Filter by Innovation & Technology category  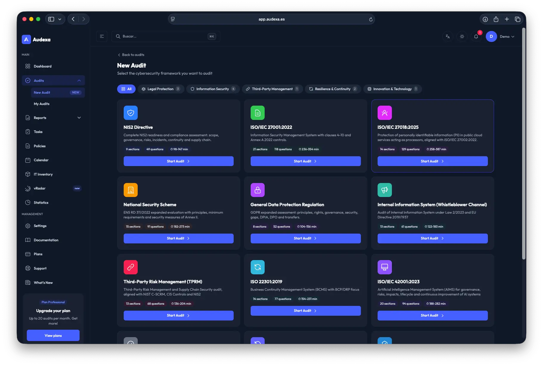click(392, 89)
